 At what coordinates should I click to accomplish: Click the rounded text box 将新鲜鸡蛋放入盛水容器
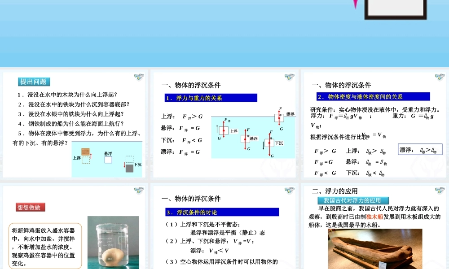(45, 247)
